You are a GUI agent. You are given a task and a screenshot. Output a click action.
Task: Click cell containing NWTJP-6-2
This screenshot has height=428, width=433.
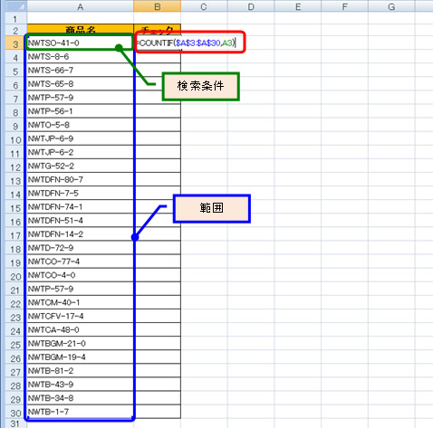point(80,152)
